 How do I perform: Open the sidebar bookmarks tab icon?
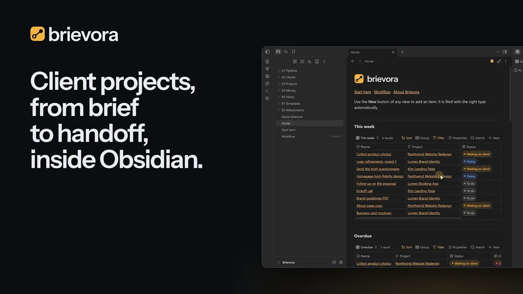point(293,52)
